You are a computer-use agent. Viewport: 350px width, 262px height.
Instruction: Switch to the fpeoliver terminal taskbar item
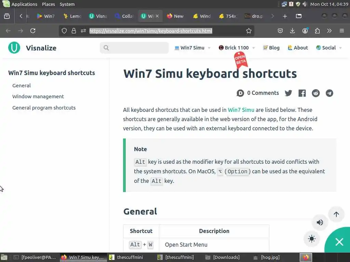tap(35, 257)
